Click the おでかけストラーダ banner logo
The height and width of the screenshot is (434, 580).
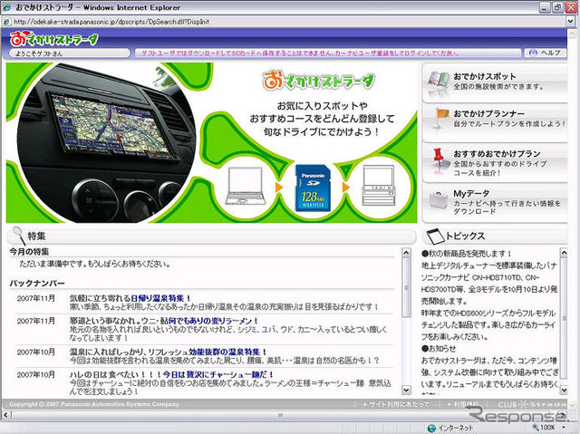318,81
